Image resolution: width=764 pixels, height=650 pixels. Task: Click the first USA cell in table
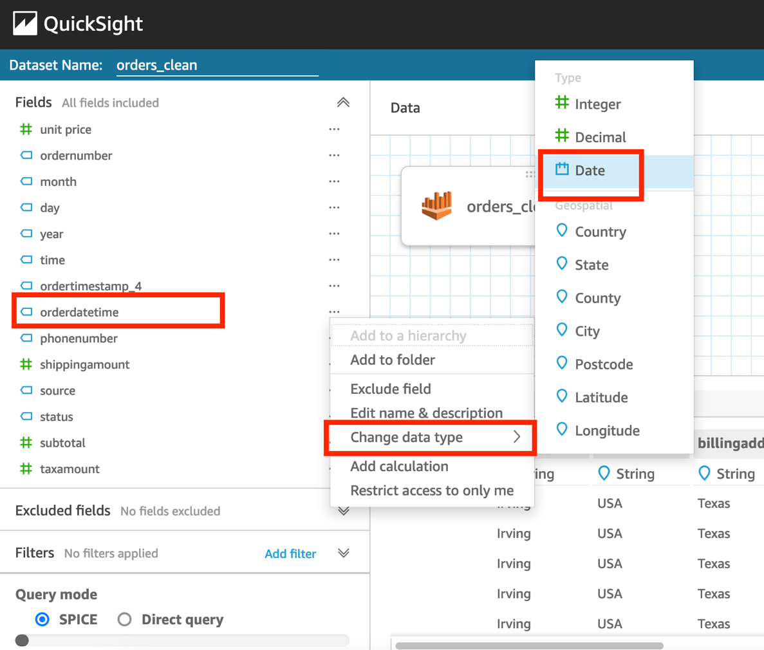[610, 503]
